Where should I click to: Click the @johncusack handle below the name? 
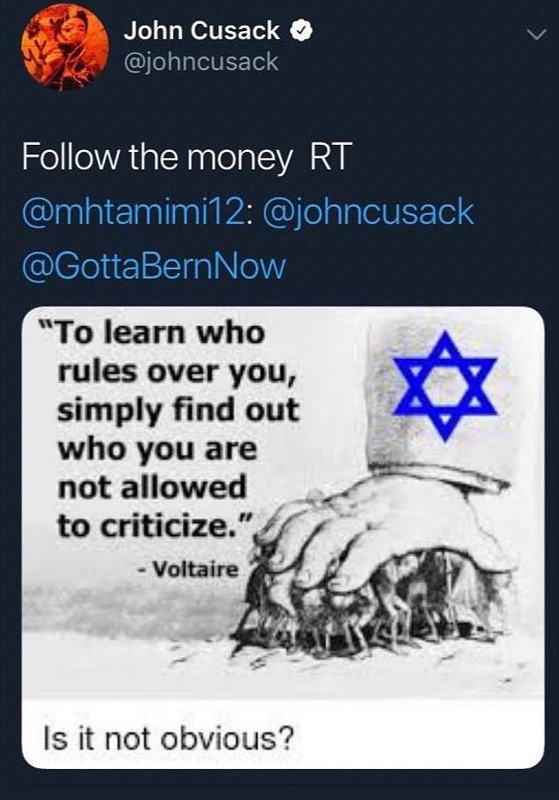[200, 63]
